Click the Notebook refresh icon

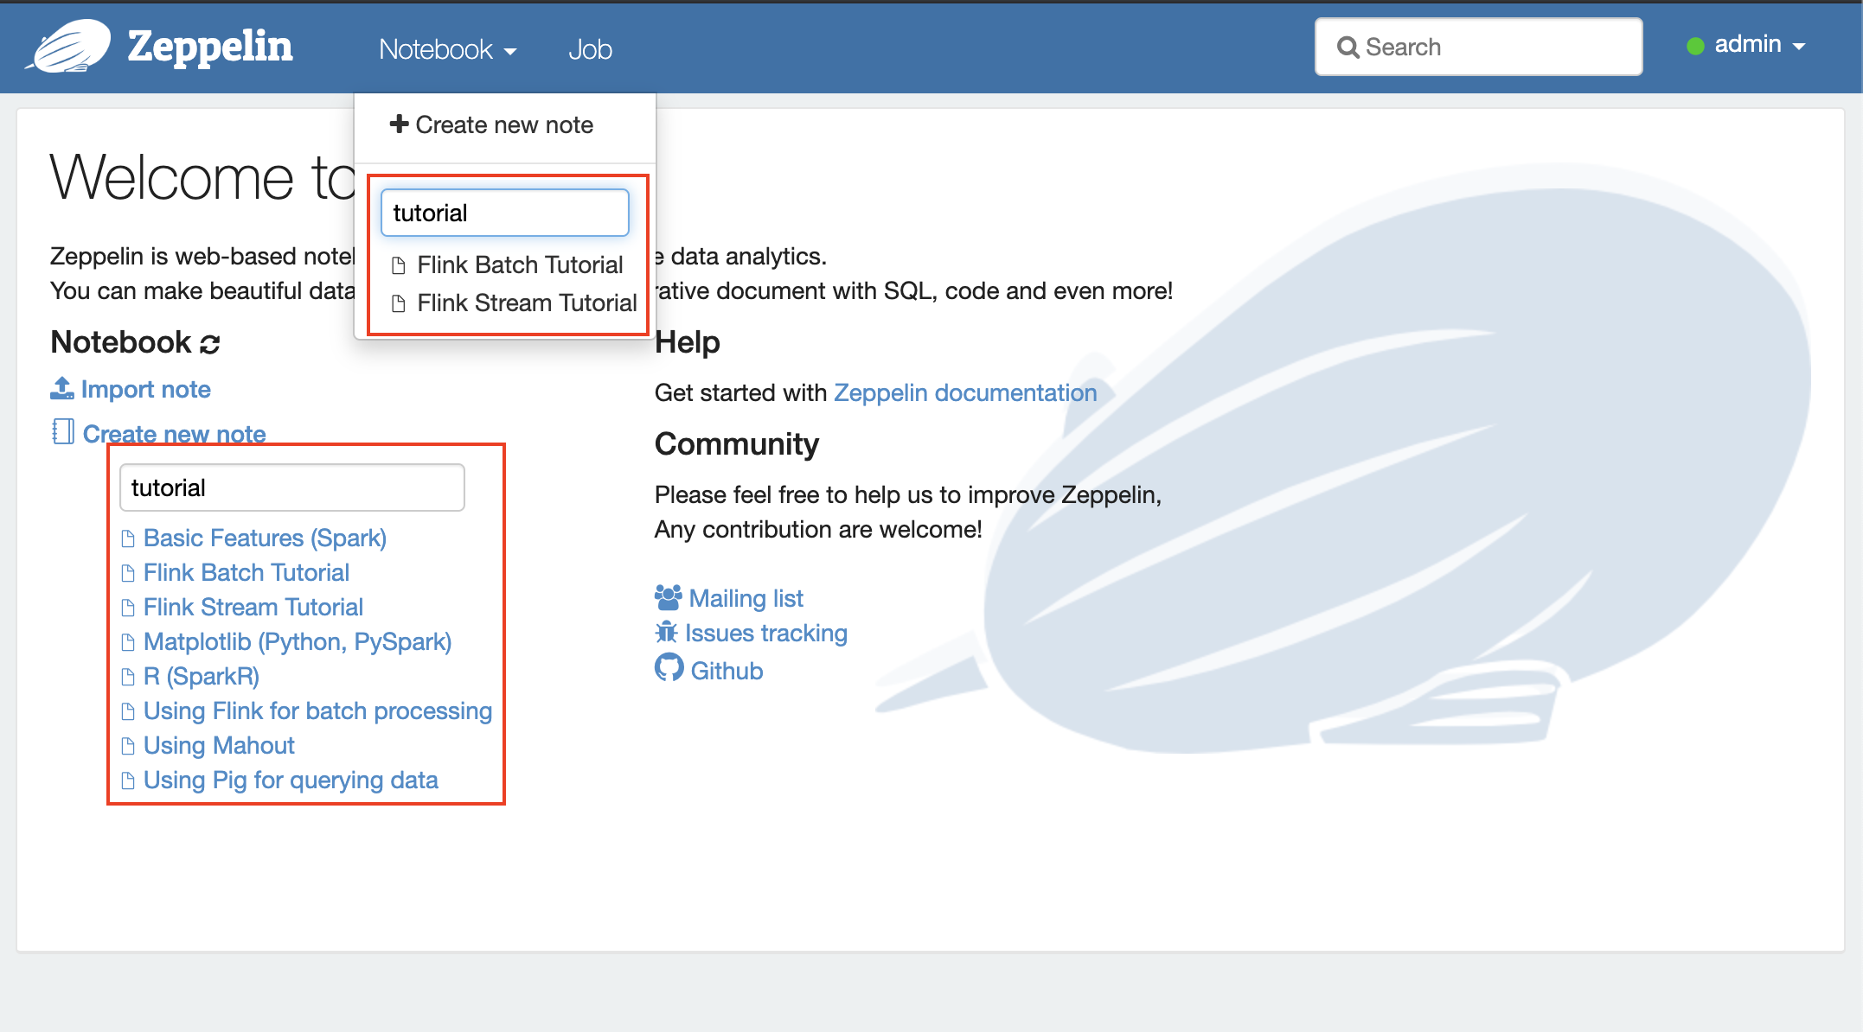pos(210,344)
